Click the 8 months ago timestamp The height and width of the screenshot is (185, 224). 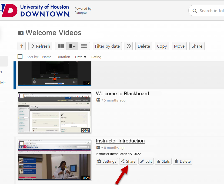115,148
